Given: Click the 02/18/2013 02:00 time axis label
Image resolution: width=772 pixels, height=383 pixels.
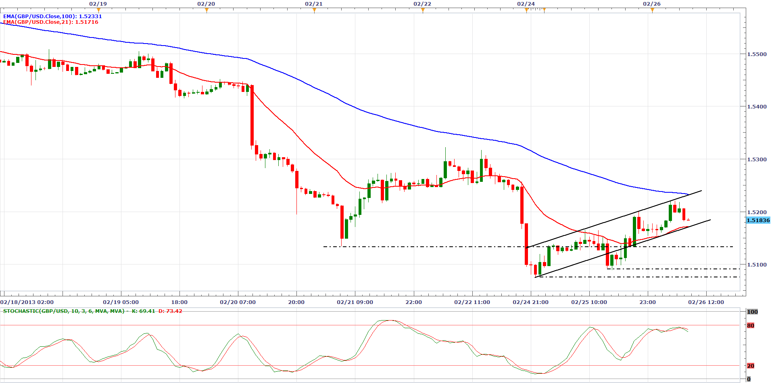Looking at the screenshot, I should [27, 302].
